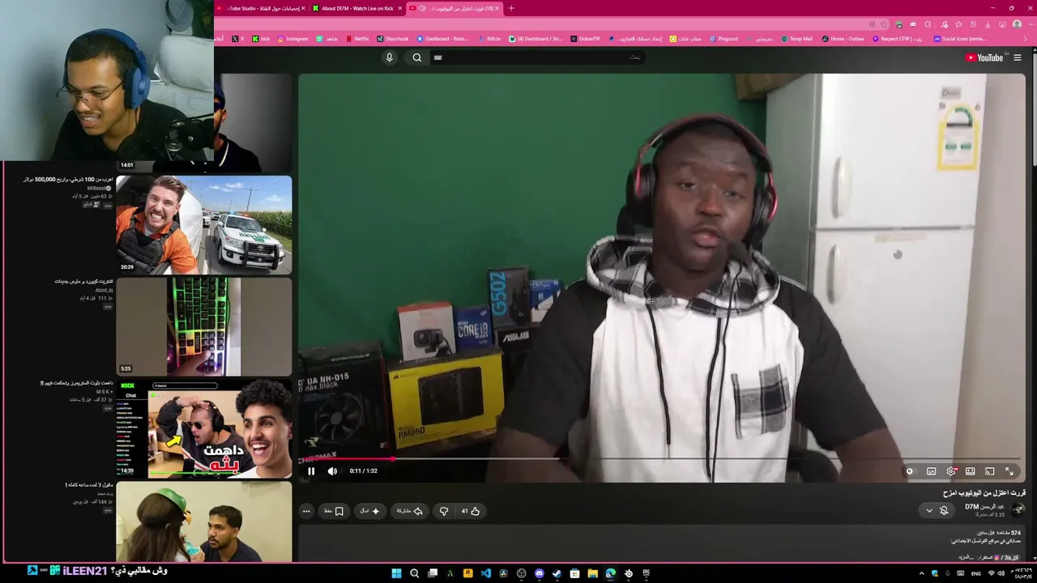Screen dimensions: 1037x583
Task: Open the MrBeast police car video thumbnail
Action: coord(203,225)
